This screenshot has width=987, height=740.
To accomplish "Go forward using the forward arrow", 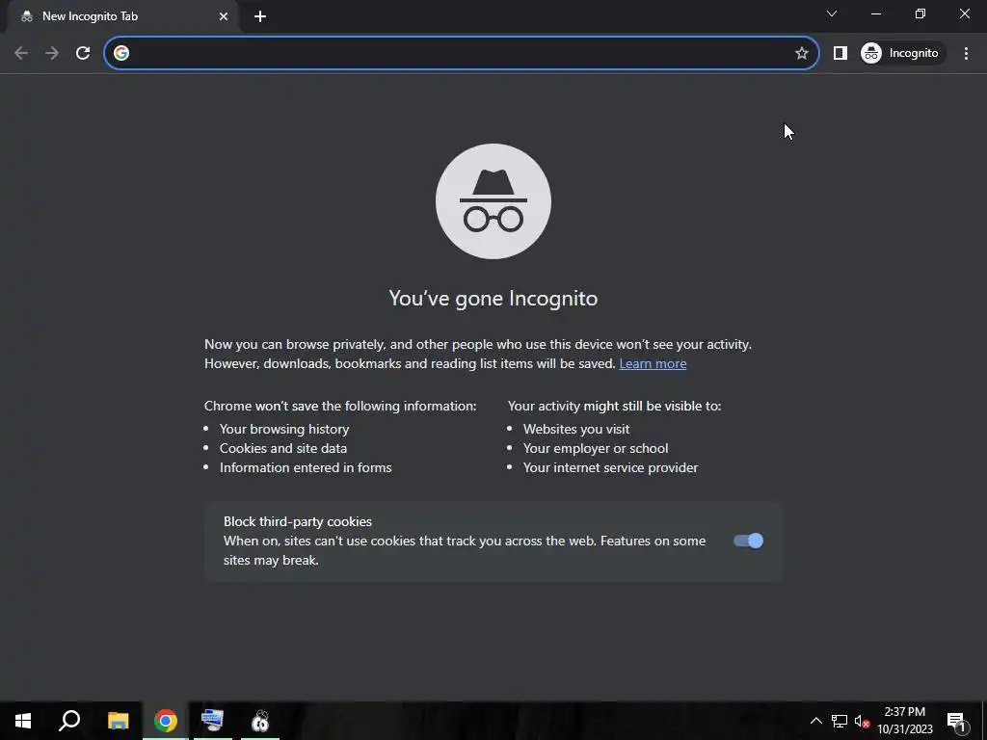I will coord(52,53).
